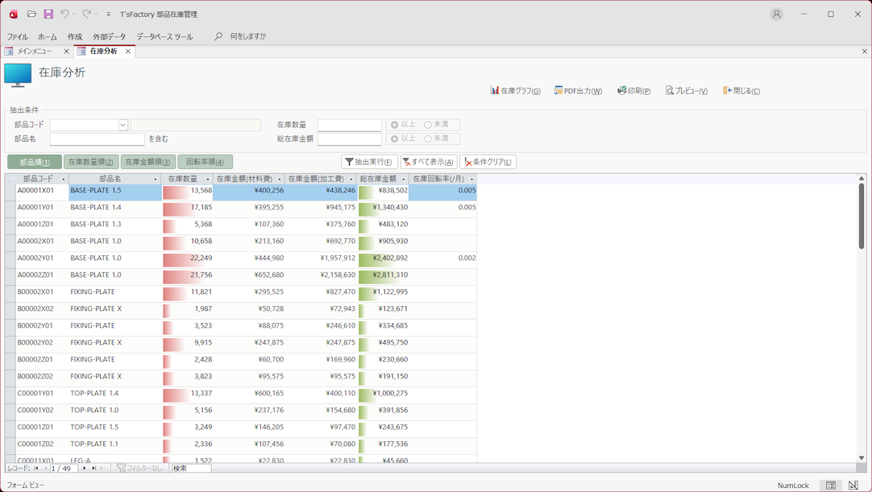Click the open folder icon in the title bar
Image resolution: width=872 pixels, height=492 pixels.
pos(31,14)
